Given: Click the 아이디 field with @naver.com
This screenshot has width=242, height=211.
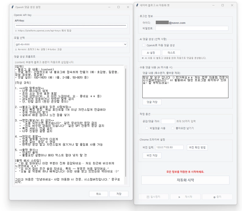Looking at the screenshot, I should coord(170,23).
